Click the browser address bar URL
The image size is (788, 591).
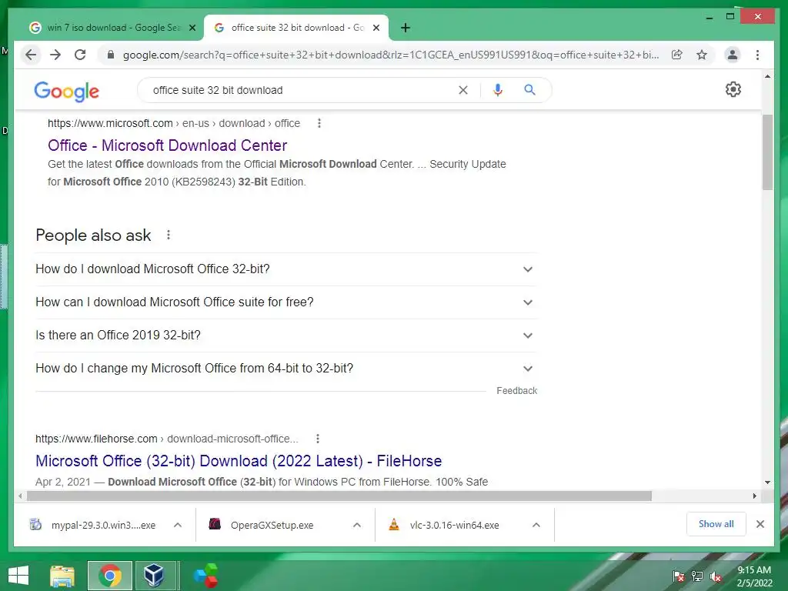(390, 55)
